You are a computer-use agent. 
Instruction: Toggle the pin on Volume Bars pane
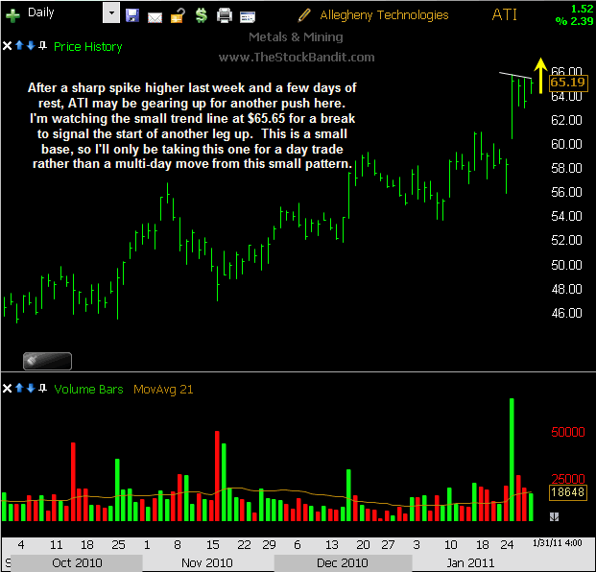click(x=42, y=389)
